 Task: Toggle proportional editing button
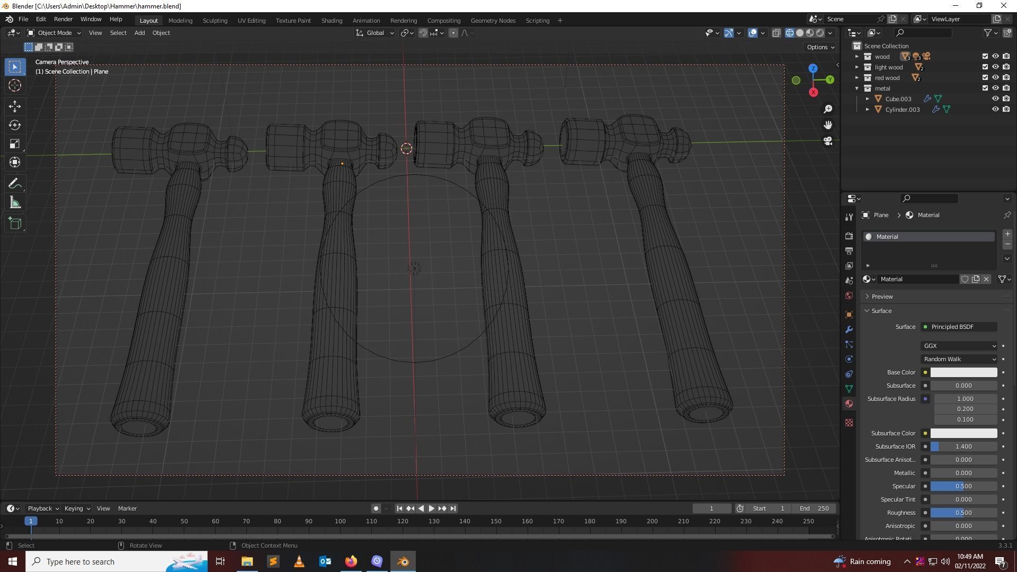(453, 33)
